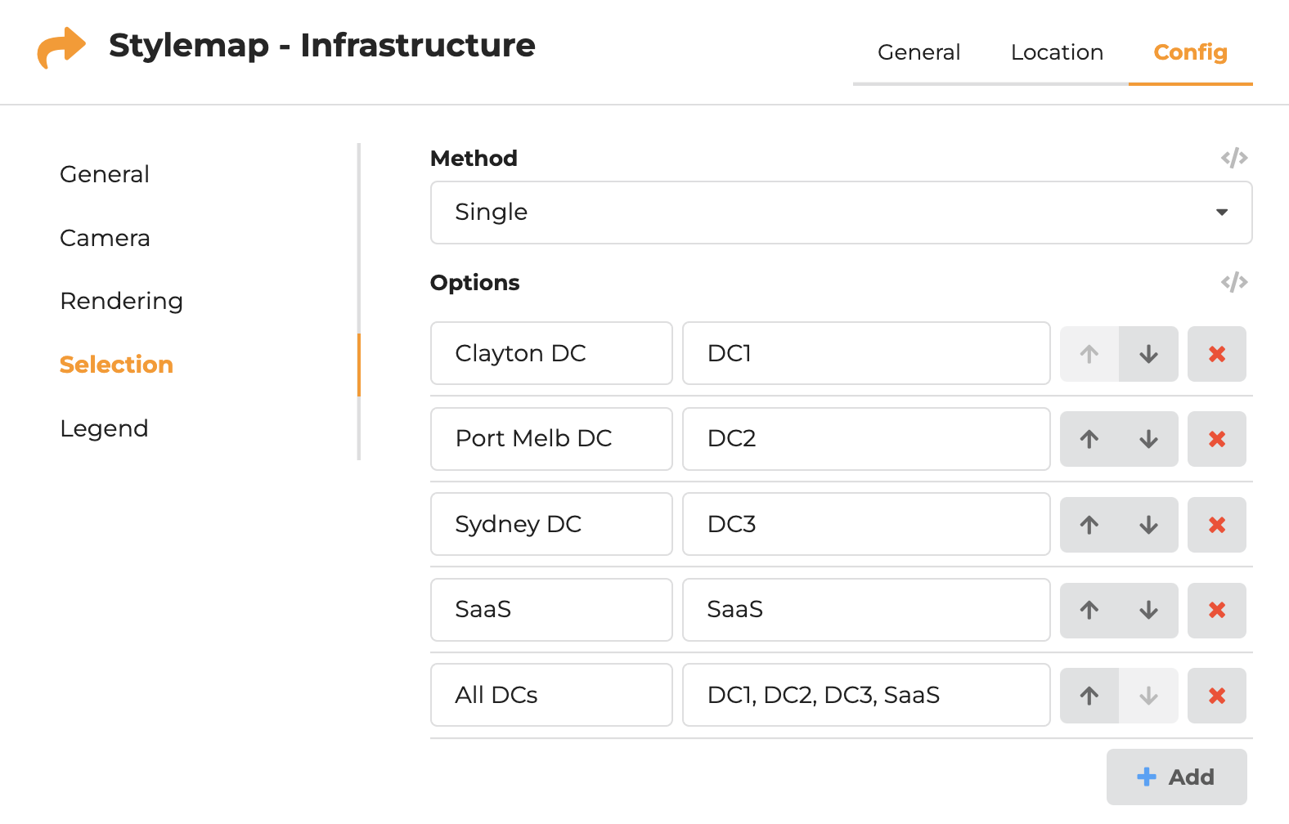Viewport: 1289px width, 824px height.
Task: Open the Camera sidebar section
Action: pos(105,238)
